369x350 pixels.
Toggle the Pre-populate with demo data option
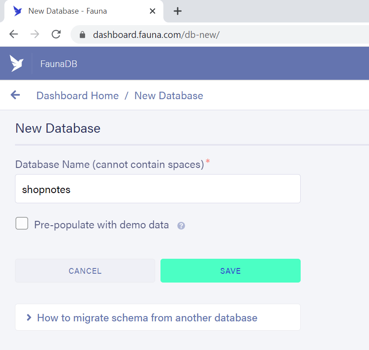22,223
